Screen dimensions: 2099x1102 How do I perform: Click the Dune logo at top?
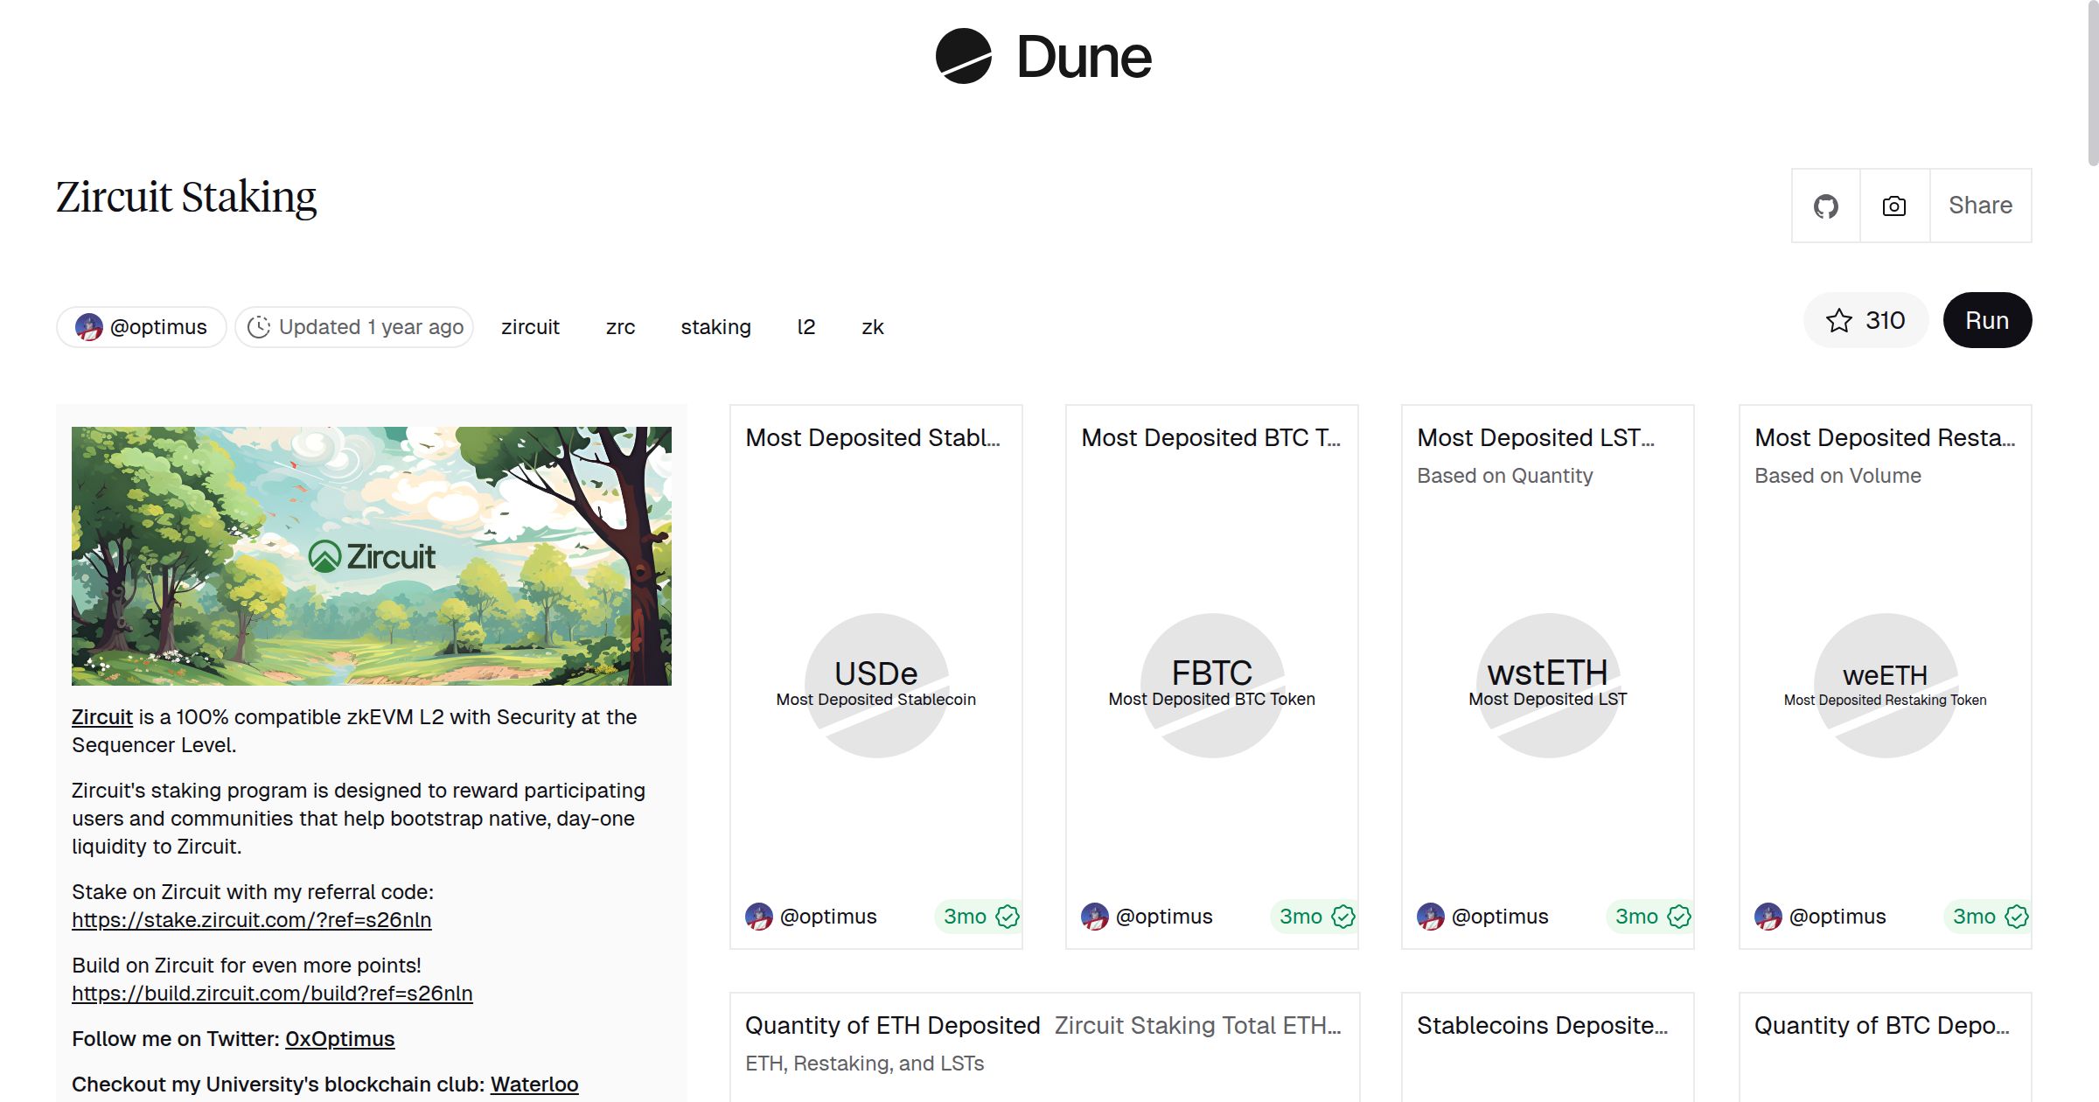1043,57
